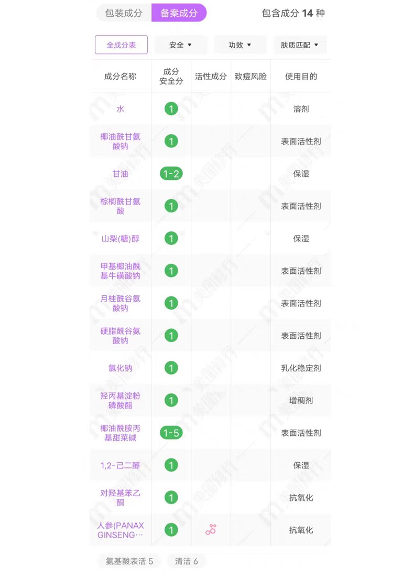
Task: Click the 1-2 safety badge for 甘油
Action: click(x=171, y=174)
